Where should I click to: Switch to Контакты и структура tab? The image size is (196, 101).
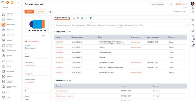(x=78, y=25)
